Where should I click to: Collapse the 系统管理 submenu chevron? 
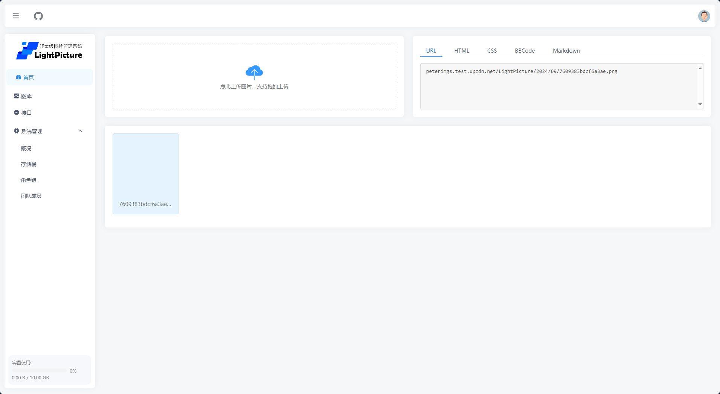pos(80,131)
